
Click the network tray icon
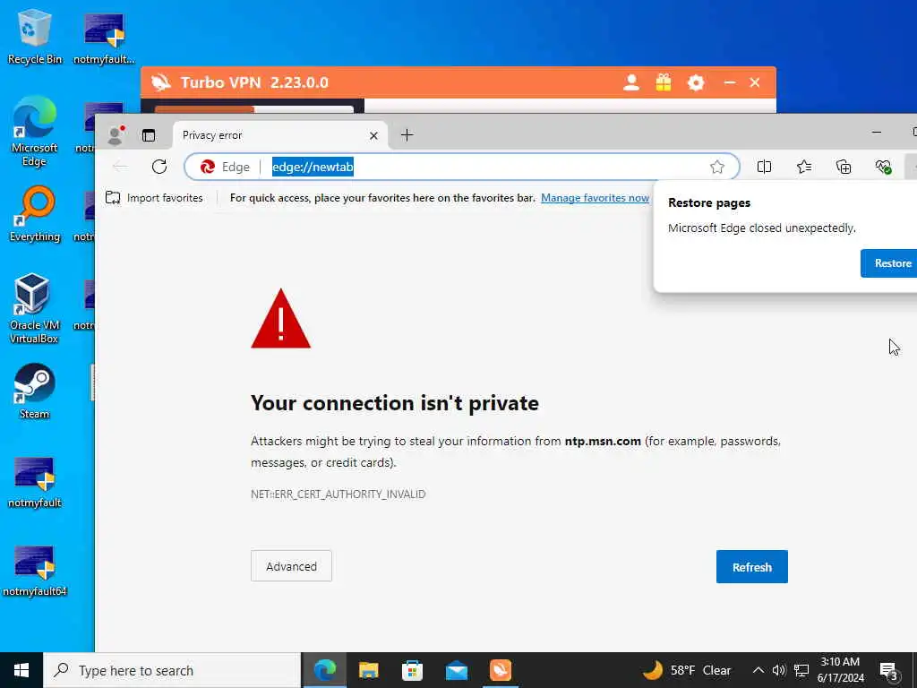tap(801, 670)
